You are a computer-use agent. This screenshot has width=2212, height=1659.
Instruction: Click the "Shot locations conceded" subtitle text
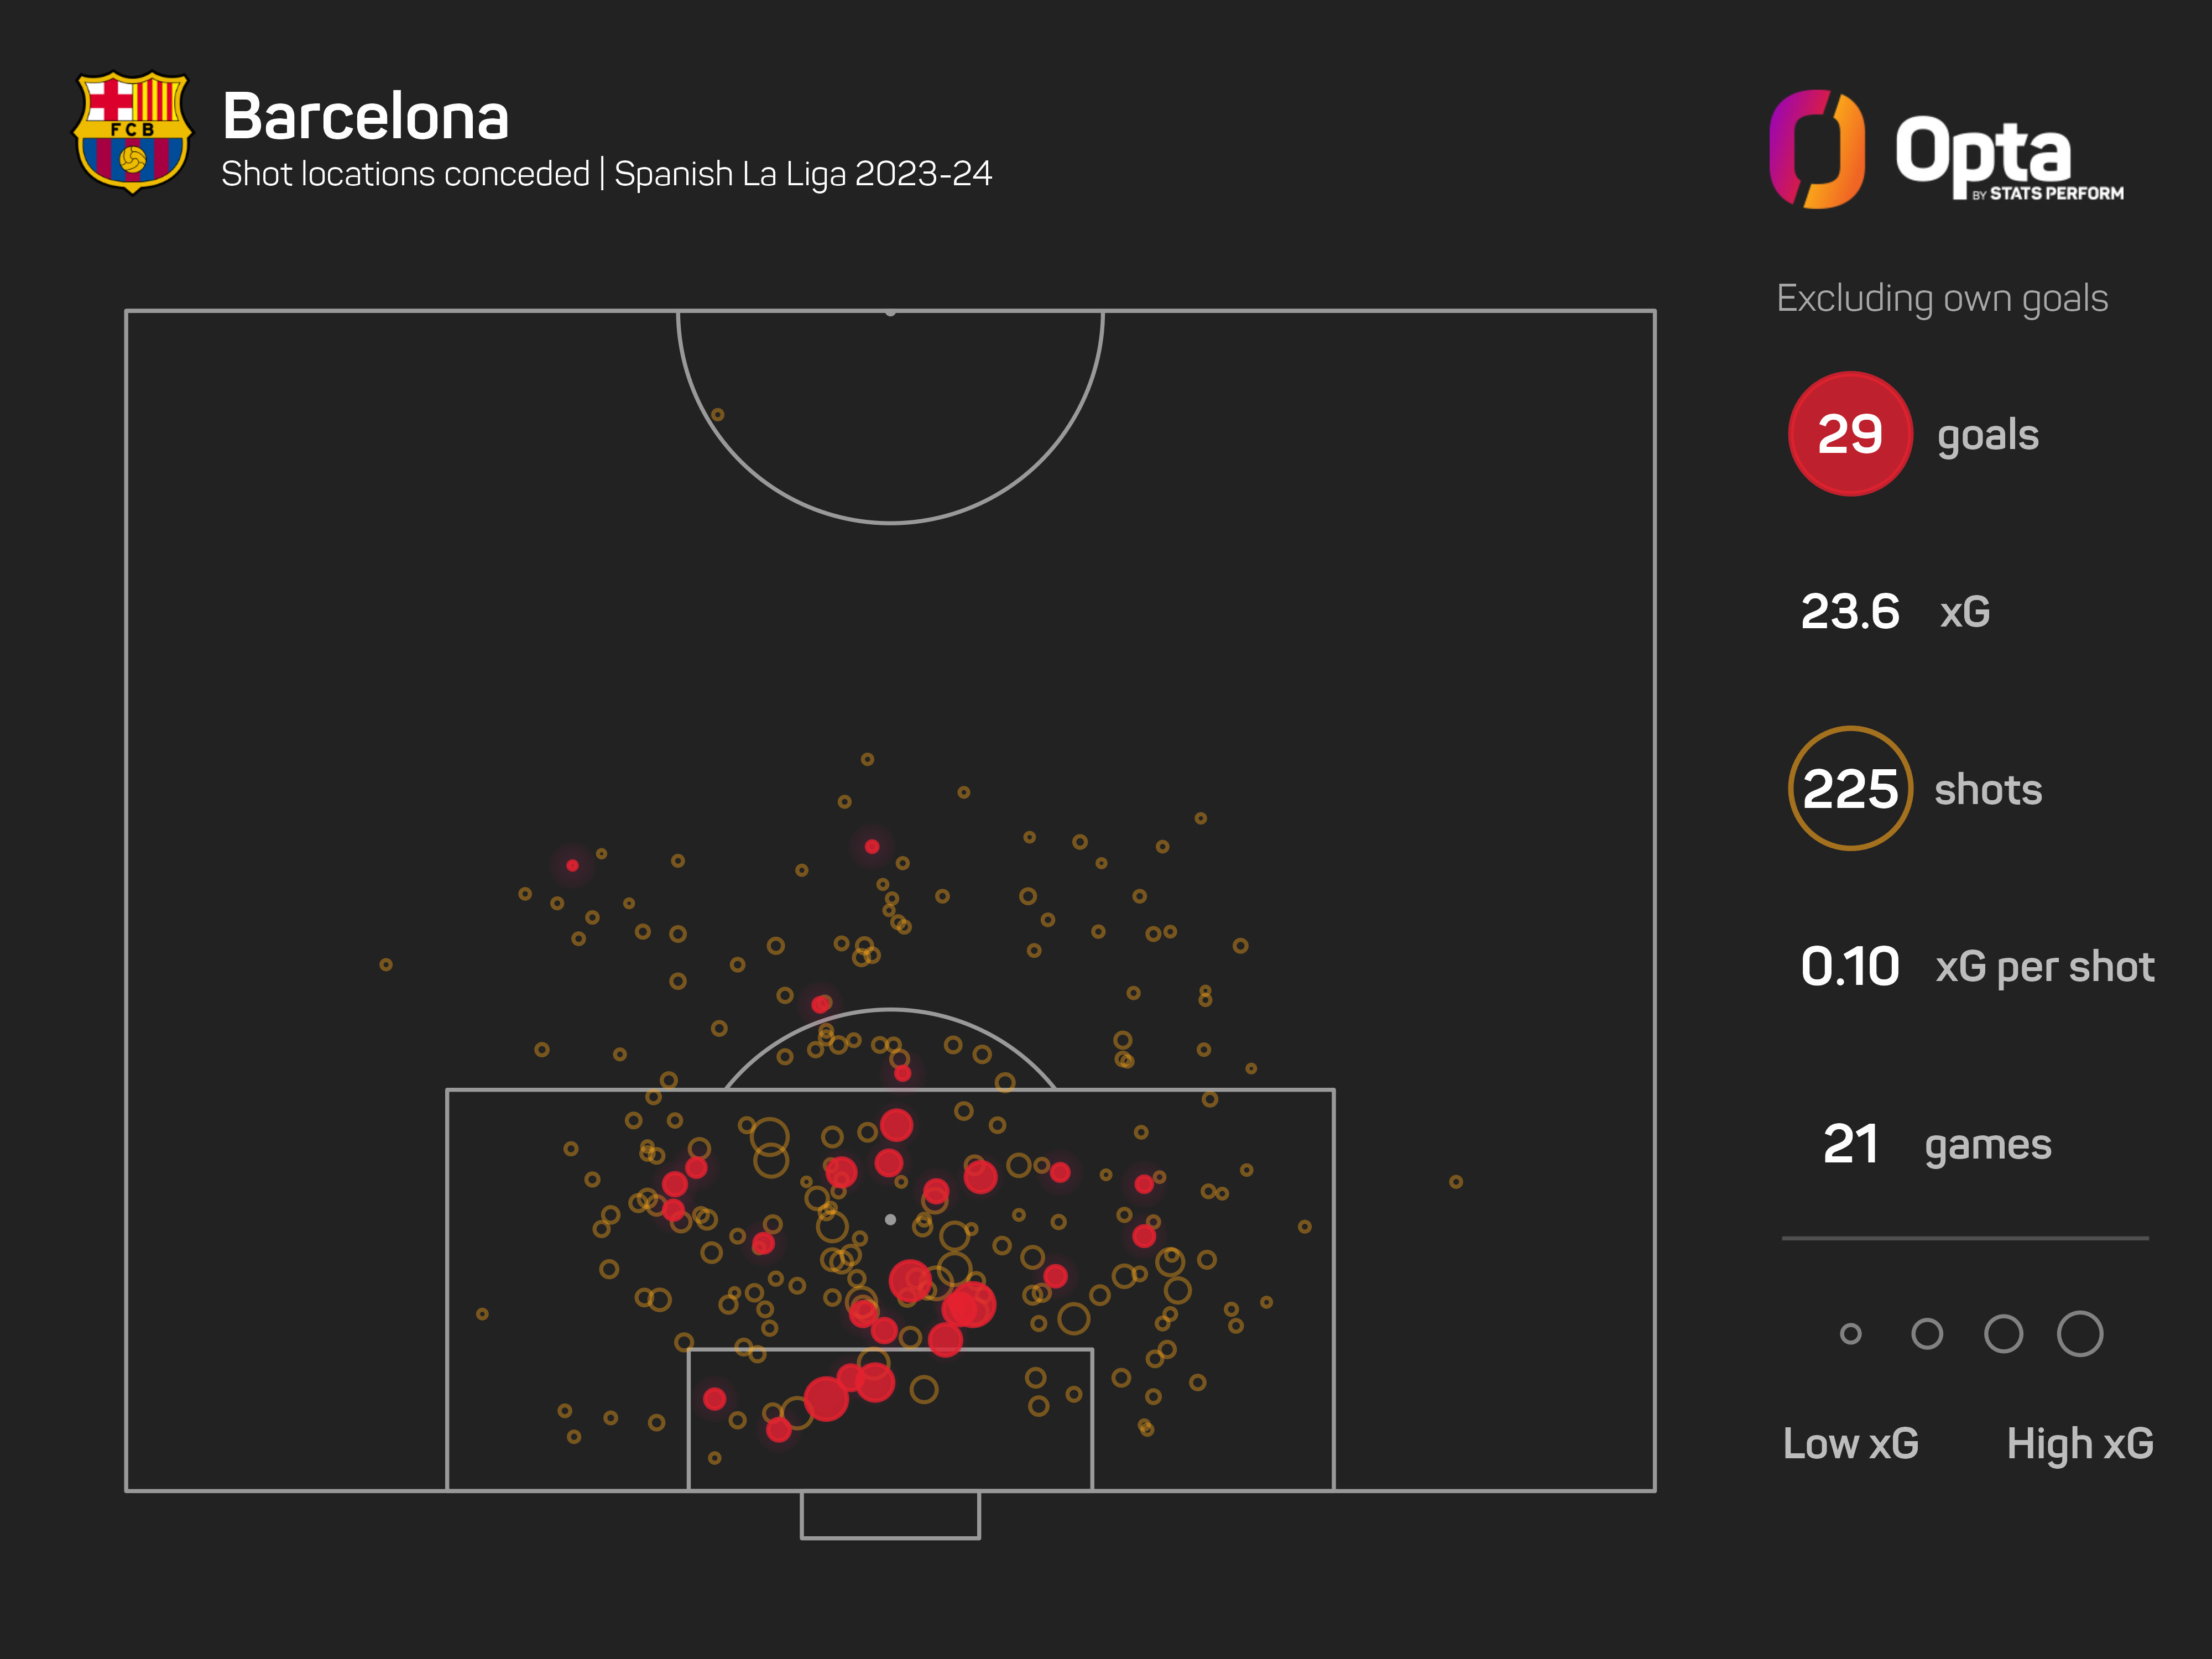point(405,174)
